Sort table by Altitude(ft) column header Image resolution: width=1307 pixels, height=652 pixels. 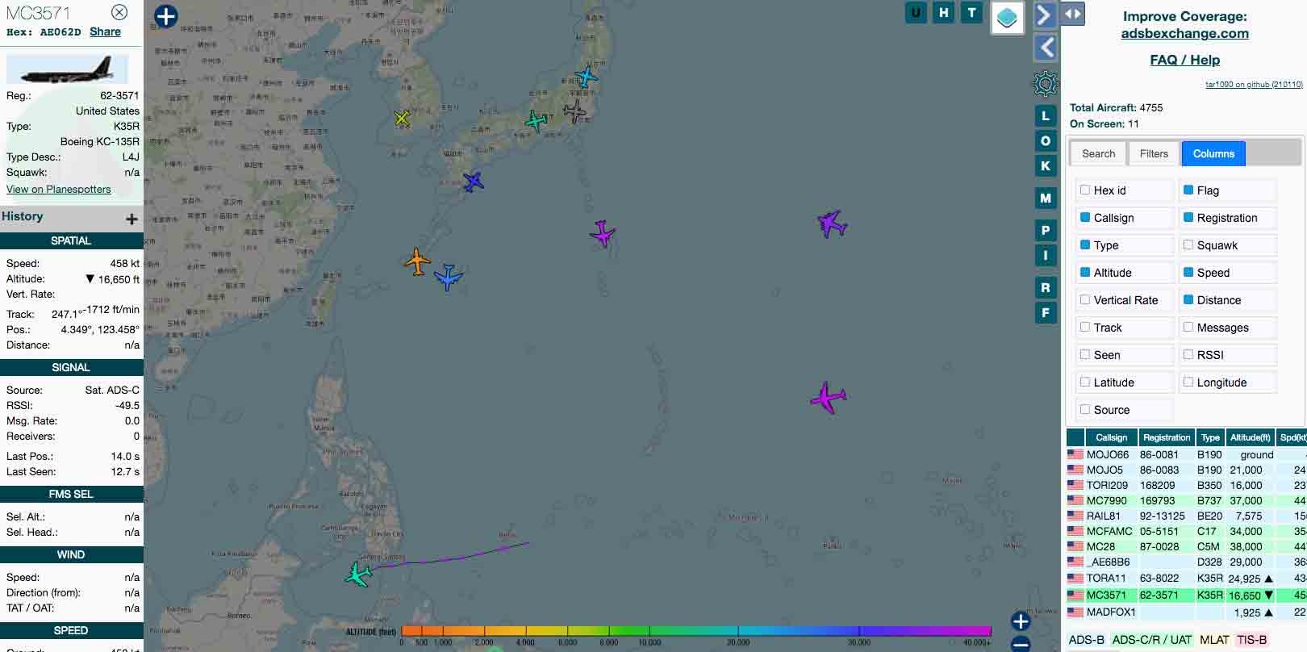[1250, 437]
